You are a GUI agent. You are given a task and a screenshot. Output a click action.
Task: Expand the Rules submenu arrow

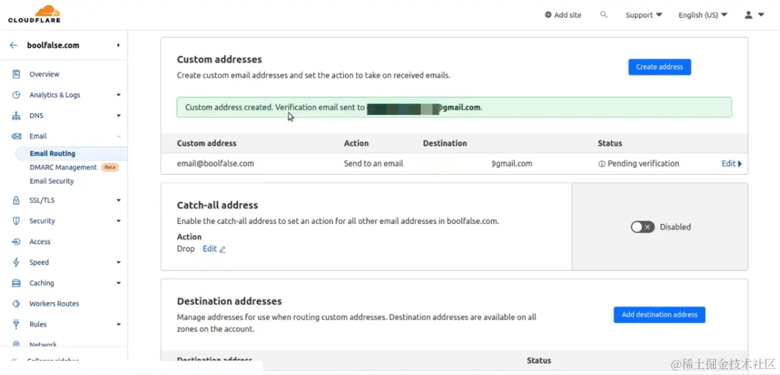(118, 324)
